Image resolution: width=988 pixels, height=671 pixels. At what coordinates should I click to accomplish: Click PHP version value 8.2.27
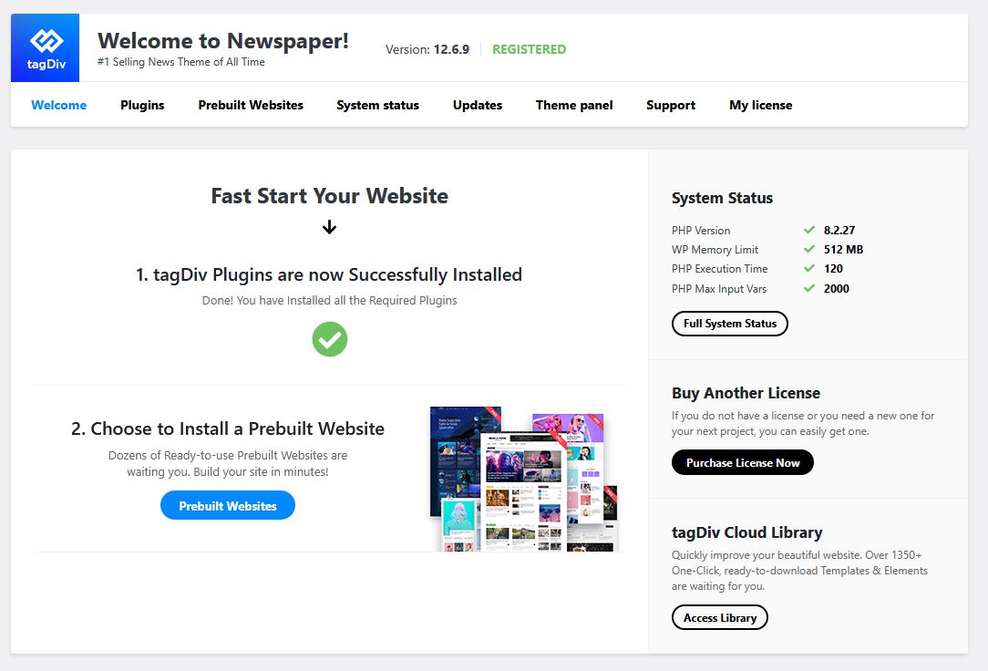839,230
